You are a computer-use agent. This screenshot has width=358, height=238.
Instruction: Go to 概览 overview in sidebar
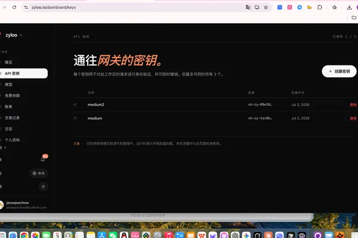tap(8, 62)
